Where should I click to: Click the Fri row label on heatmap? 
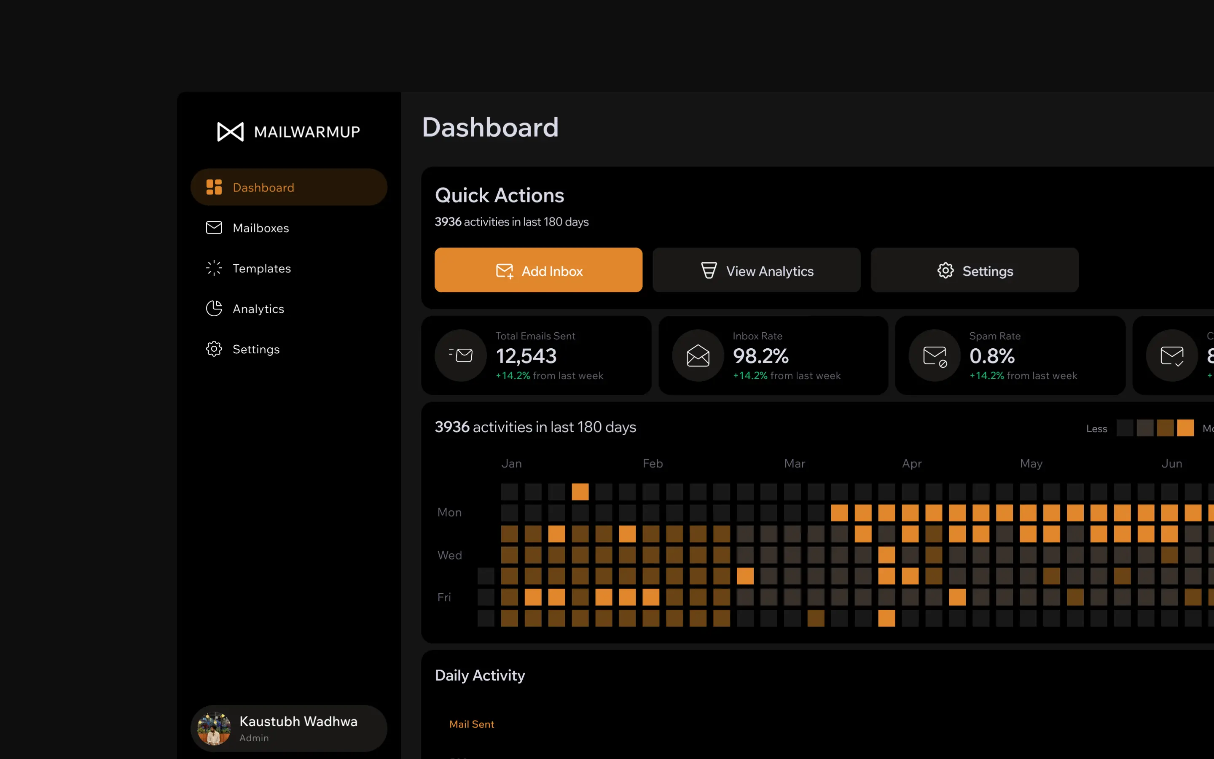(x=444, y=597)
